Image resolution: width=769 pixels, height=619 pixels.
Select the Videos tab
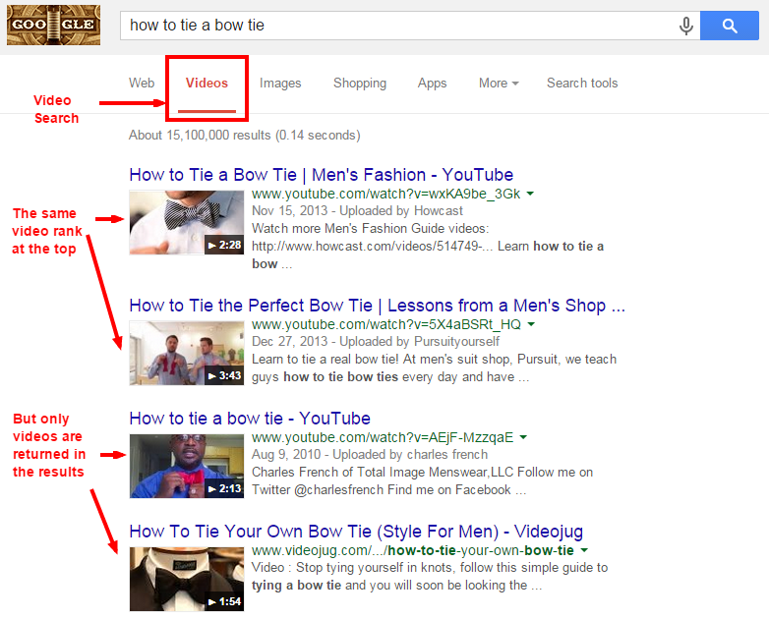pos(207,84)
